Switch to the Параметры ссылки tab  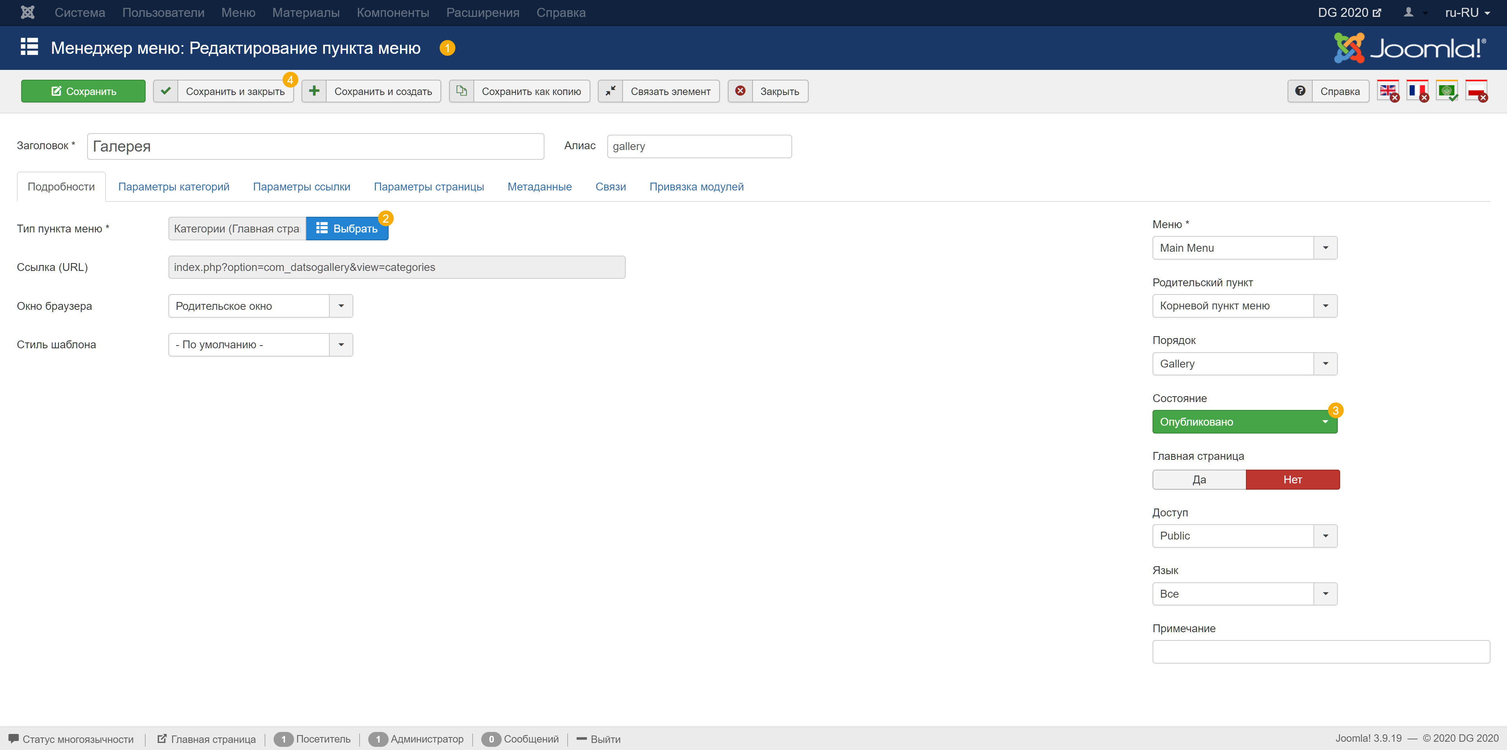[301, 187]
